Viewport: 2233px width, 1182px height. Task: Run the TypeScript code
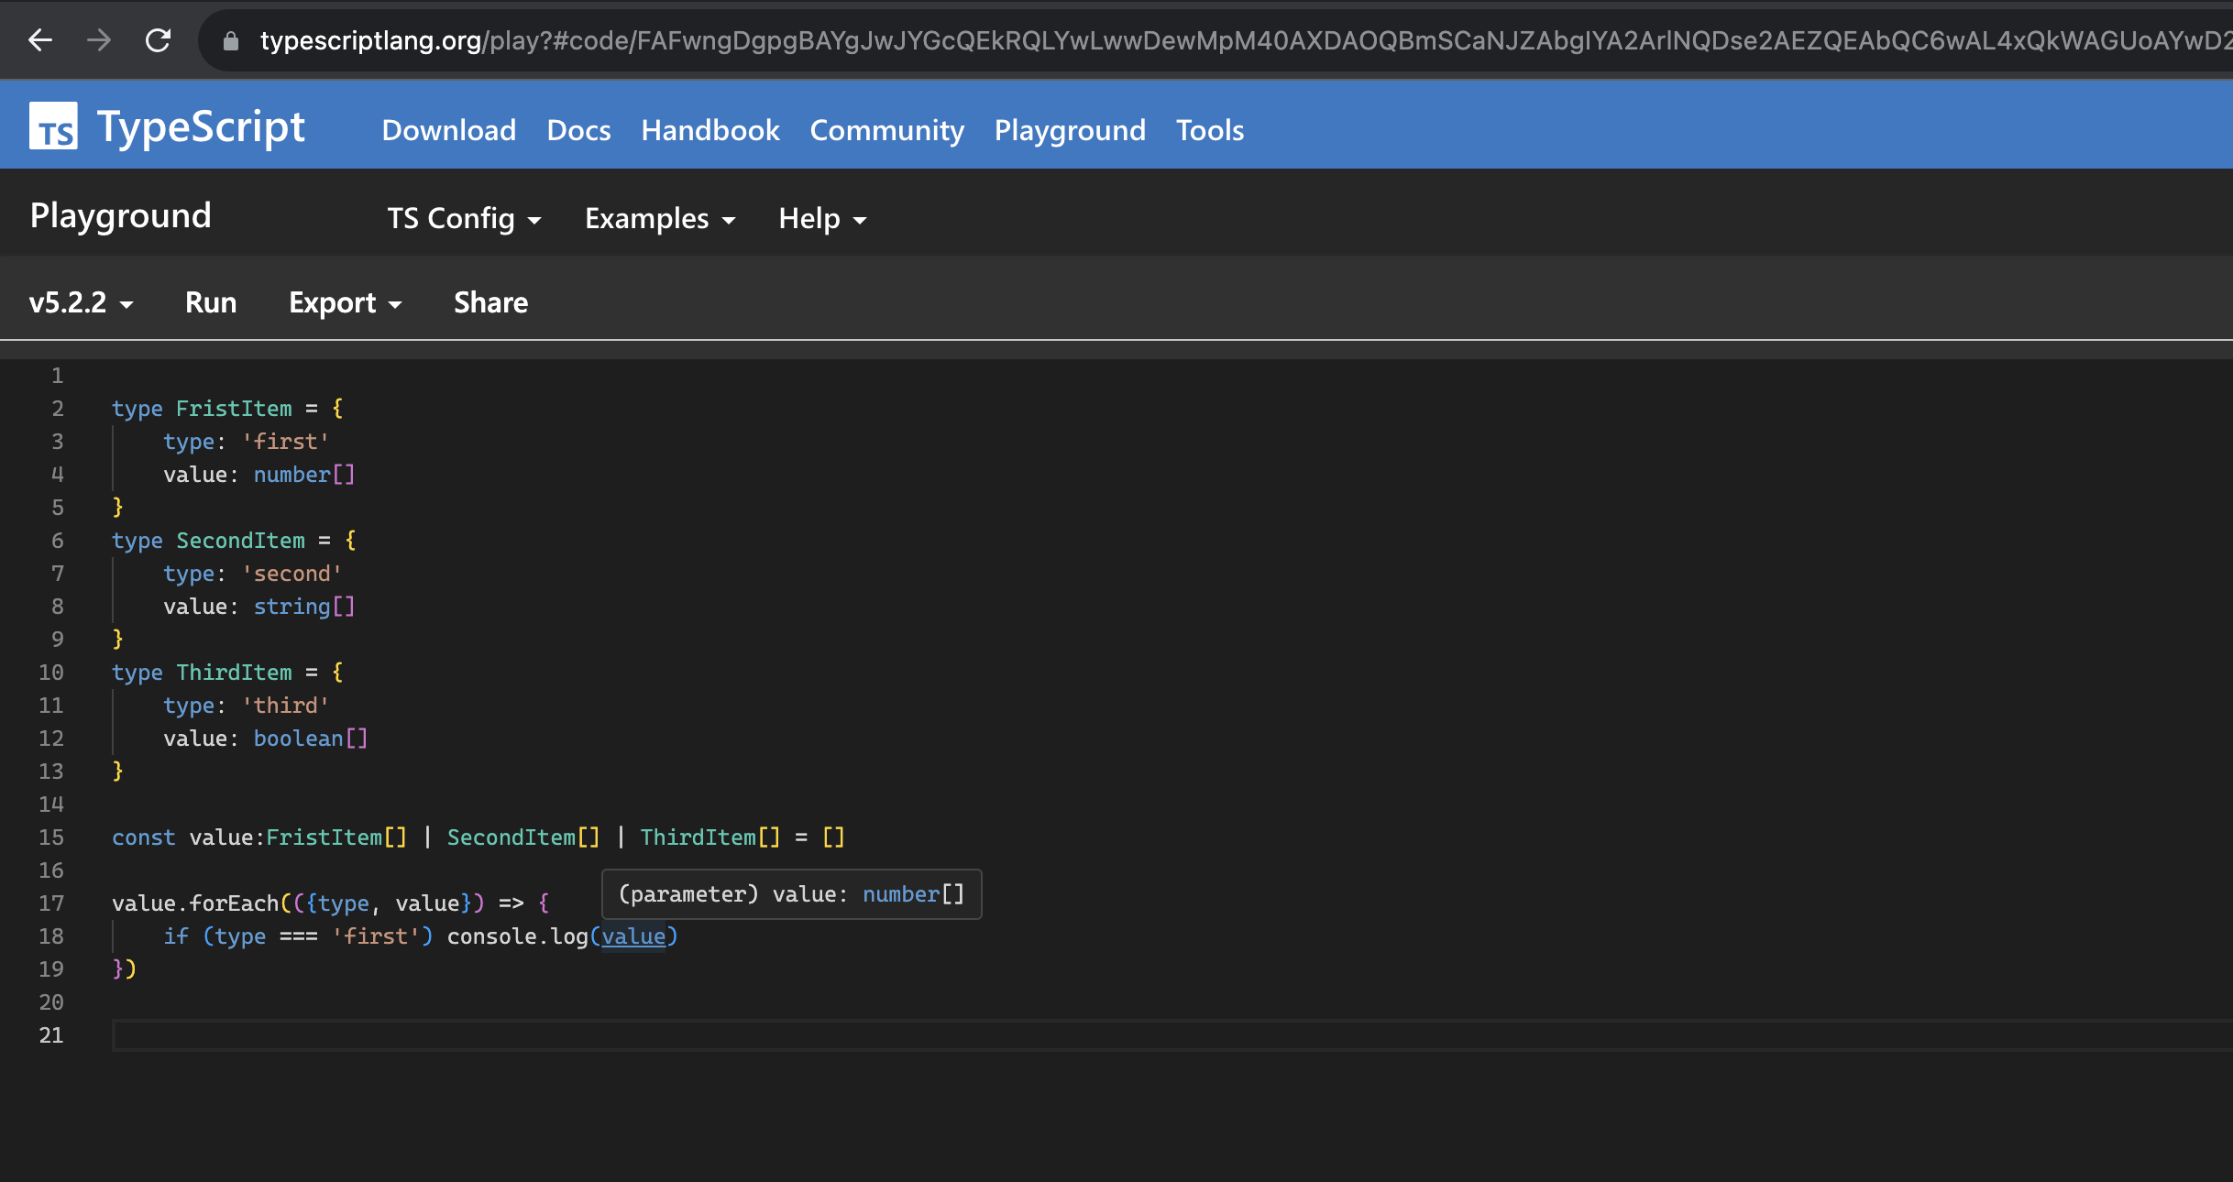tap(210, 302)
